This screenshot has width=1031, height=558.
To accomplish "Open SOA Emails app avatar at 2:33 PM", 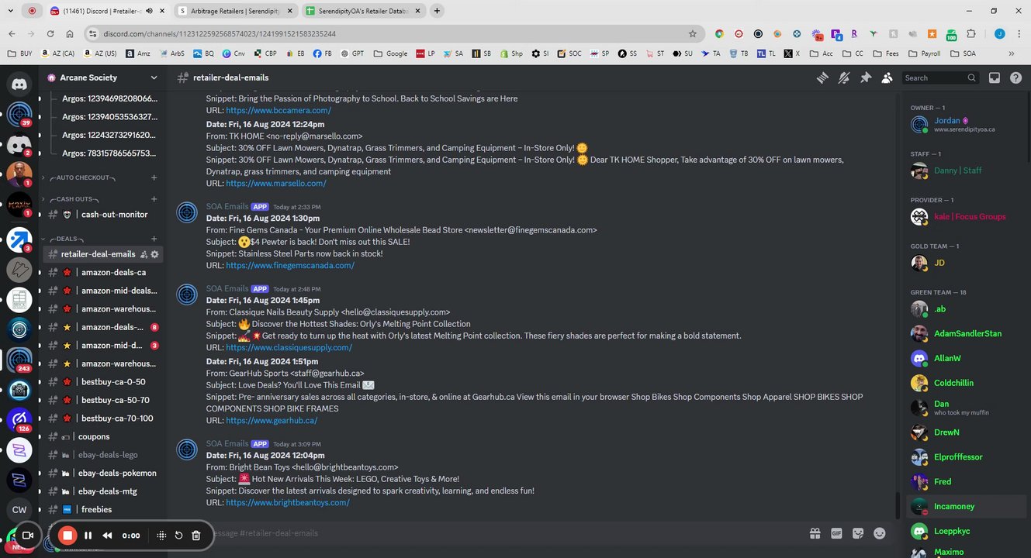I will [x=187, y=212].
